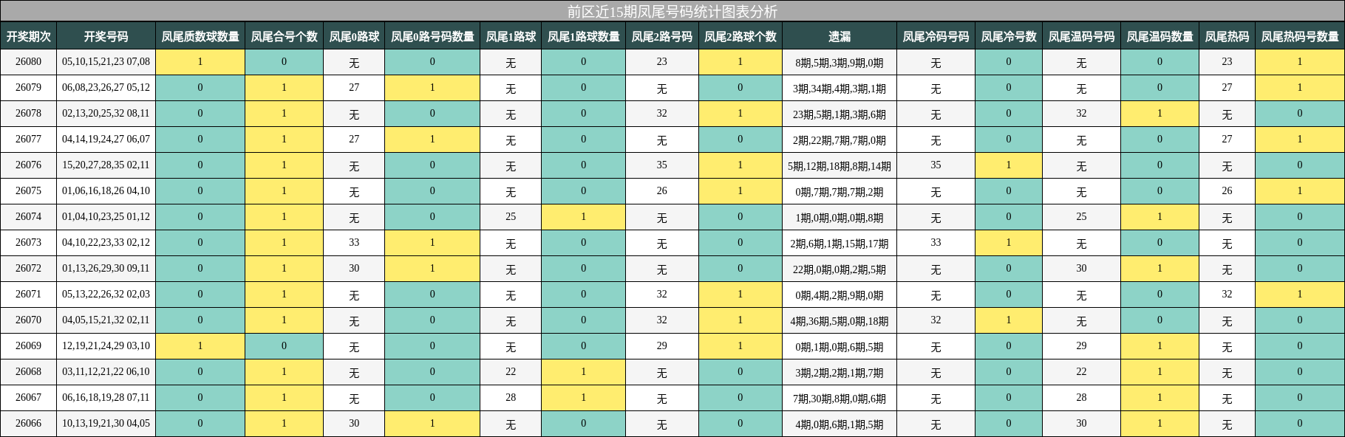This screenshot has width=1345, height=437.
Task: Select omission cell 3期,34期,4期,3期,1期
Action: click(840, 89)
